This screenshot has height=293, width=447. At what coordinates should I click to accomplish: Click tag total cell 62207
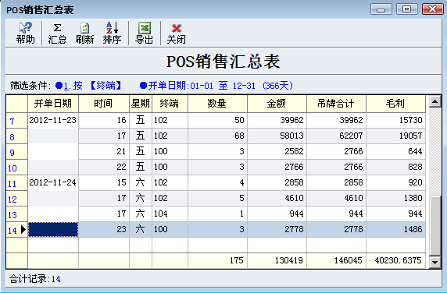(x=336, y=136)
